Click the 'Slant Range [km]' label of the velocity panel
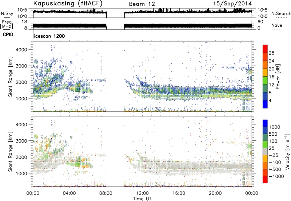 click(x=10, y=152)
